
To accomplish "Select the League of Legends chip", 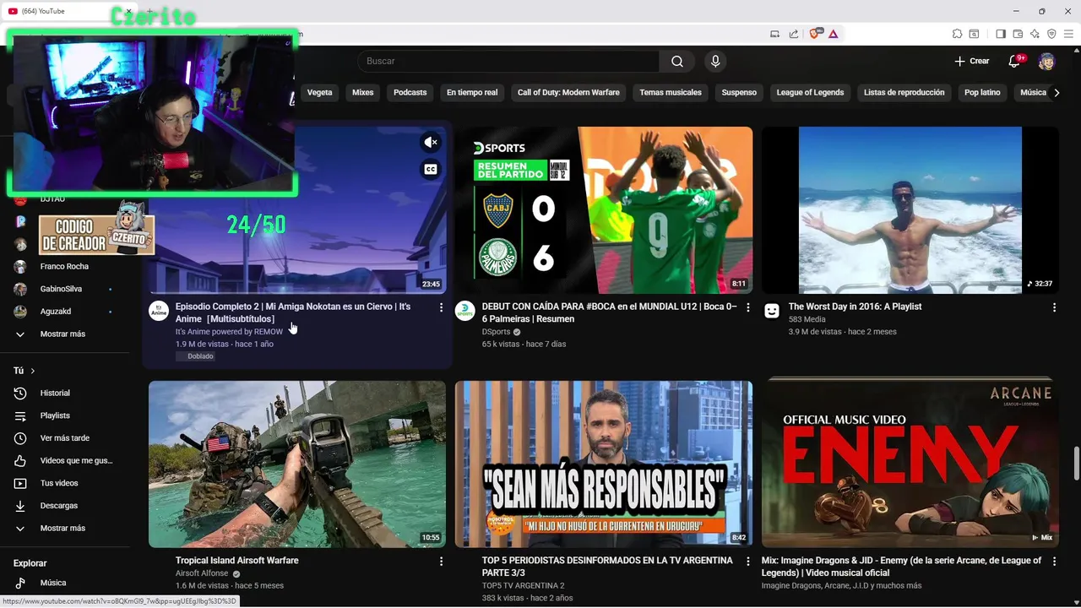I will click(810, 93).
